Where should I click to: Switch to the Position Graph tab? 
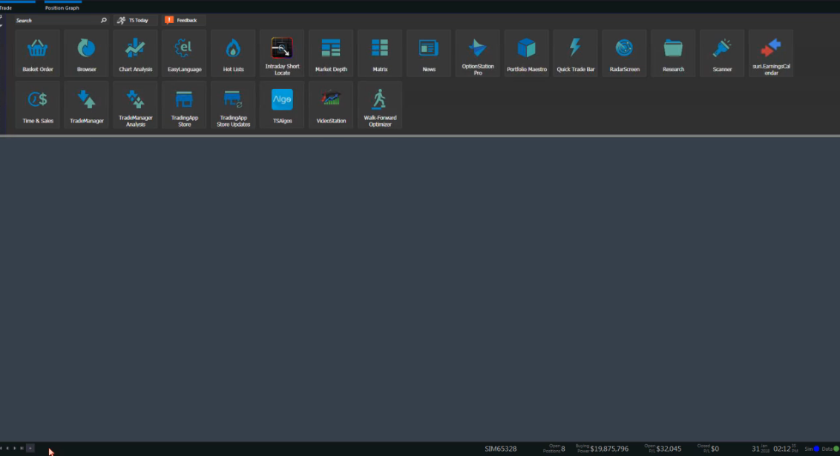click(x=62, y=7)
